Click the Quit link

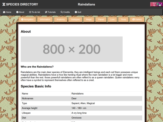point(78,12)
